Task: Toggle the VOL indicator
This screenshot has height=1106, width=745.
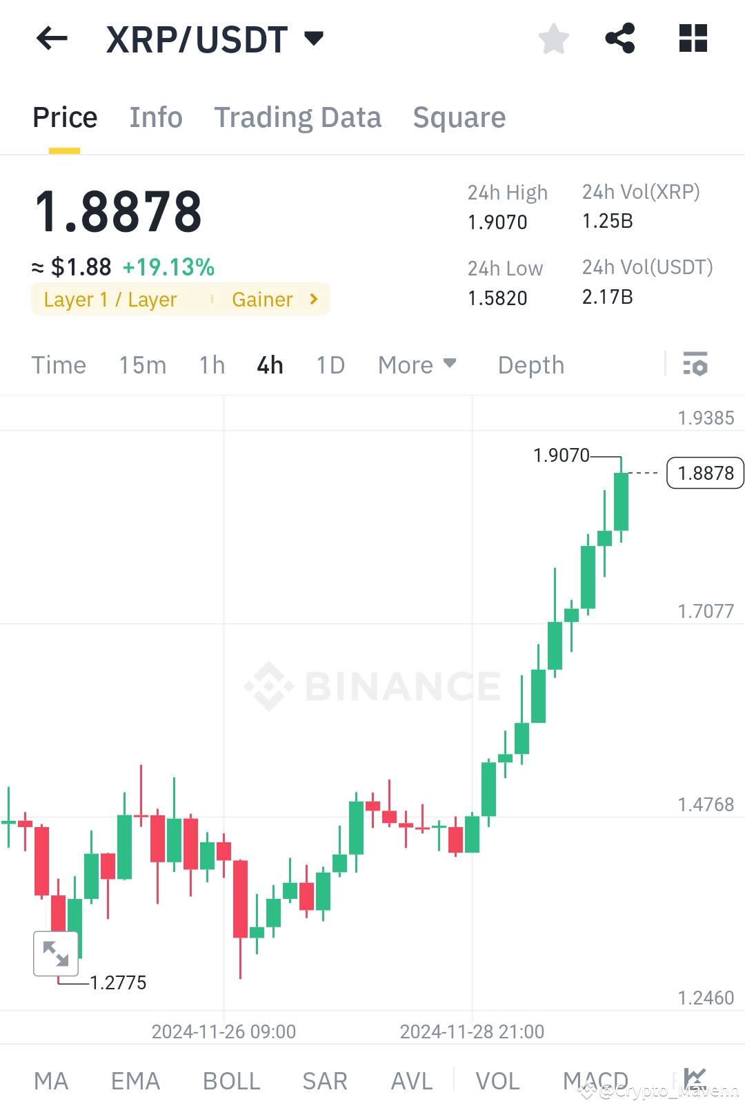Action: [x=498, y=1080]
